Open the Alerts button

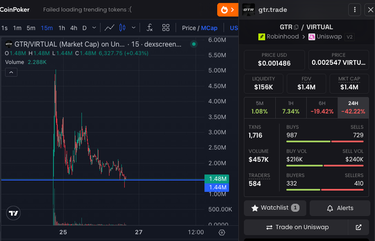(x=340, y=208)
